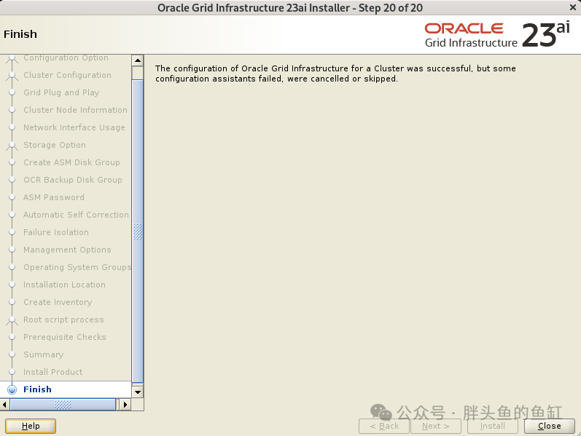The width and height of the screenshot is (581, 436).
Task: Click the Prerequisite Checks bullet icon
Action: (12, 337)
